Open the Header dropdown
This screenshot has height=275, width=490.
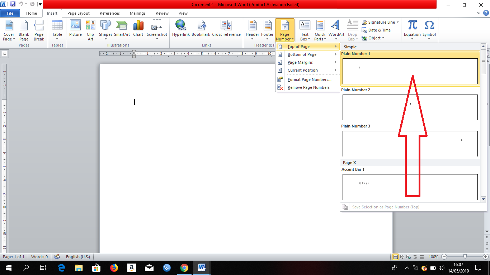(x=252, y=30)
